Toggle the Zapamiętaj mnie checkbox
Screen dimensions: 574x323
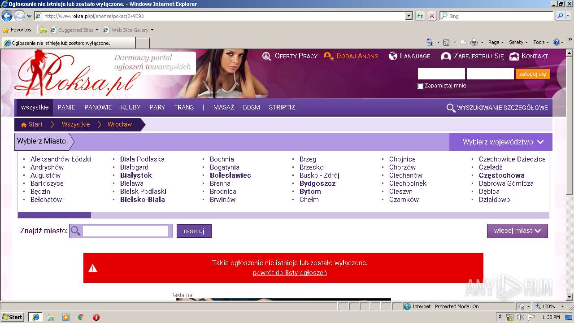click(421, 86)
